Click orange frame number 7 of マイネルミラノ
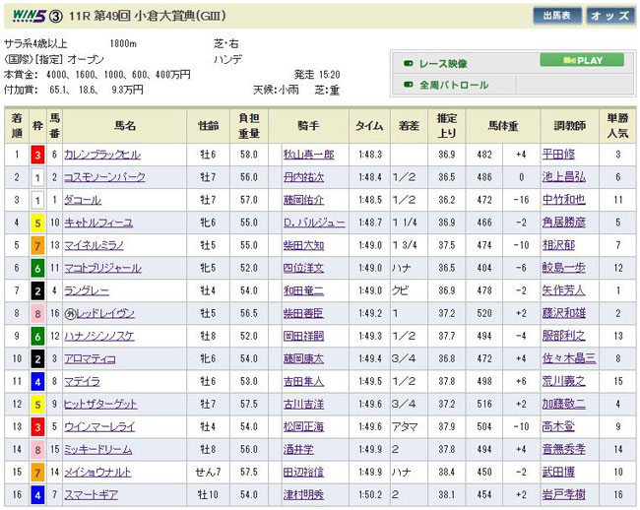 [x=36, y=245]
